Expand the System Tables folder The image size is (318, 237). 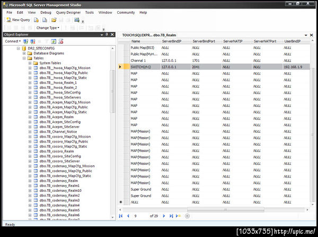pyautogui.click(x=30, y=63)
